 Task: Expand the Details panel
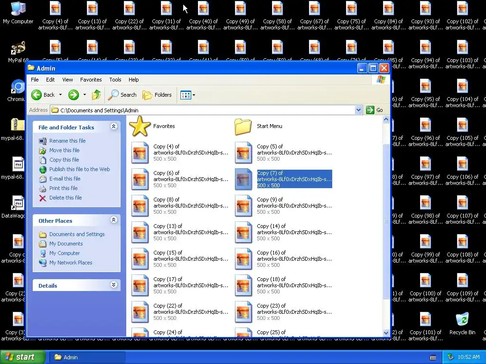(x=114, y=285)
